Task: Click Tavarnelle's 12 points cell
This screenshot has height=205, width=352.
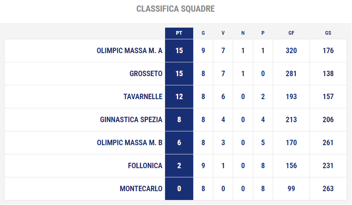Action: 179,97
